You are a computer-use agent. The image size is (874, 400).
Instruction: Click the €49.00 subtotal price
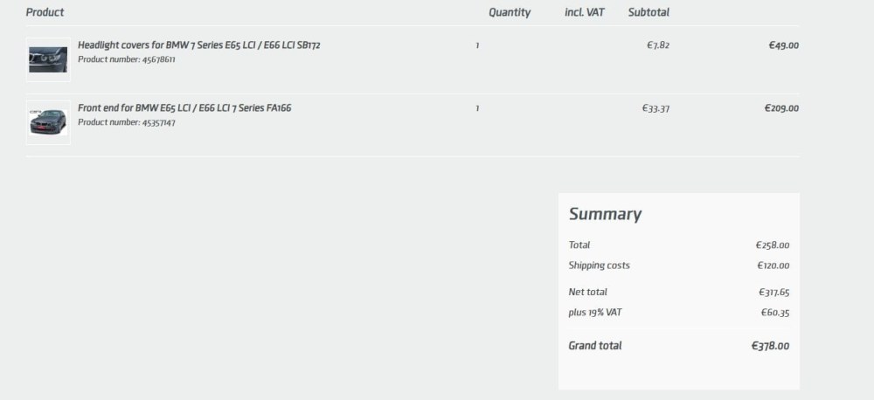(x=784, y=45)
